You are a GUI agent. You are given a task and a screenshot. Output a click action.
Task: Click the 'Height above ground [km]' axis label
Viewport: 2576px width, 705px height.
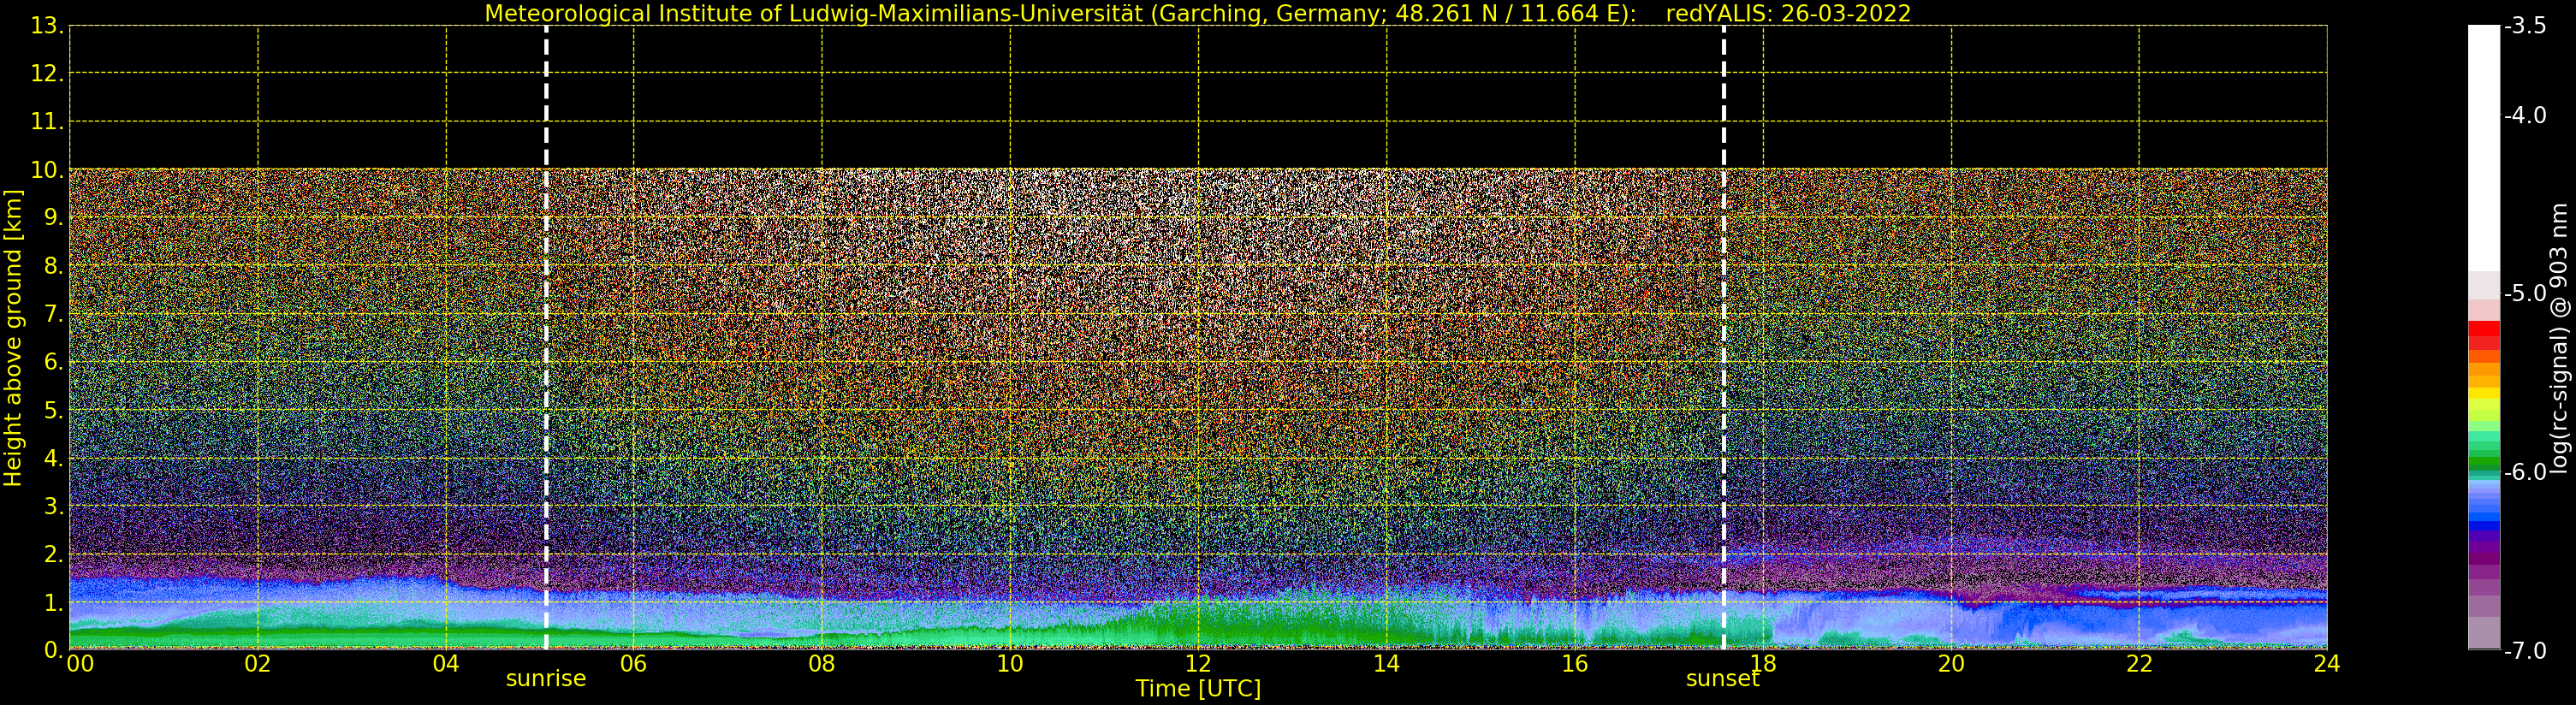pos(13,338)
